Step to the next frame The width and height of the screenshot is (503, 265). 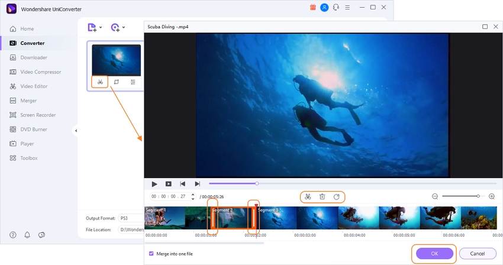point(197,184)
